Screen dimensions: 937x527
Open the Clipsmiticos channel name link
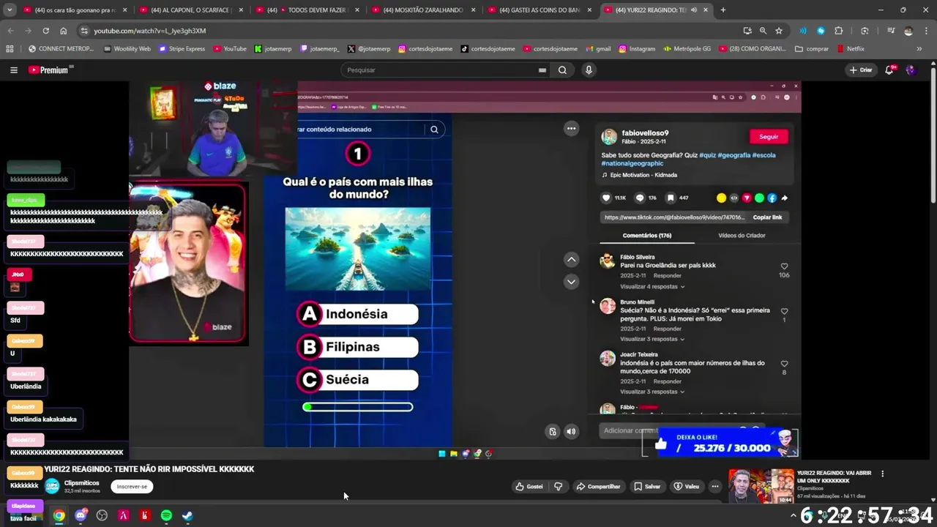point(81,483)
